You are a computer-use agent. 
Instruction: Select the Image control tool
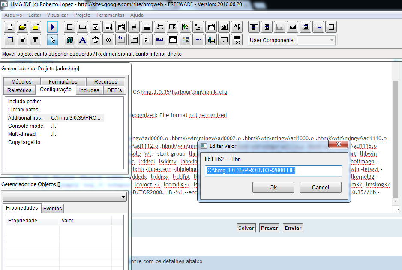click(x=185, y=27)
